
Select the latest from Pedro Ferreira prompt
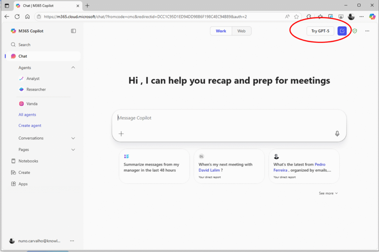(304, 166)
